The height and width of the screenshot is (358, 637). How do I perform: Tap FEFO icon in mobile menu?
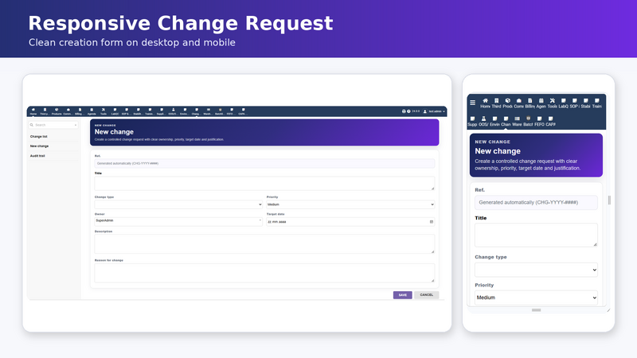(540, 119)
